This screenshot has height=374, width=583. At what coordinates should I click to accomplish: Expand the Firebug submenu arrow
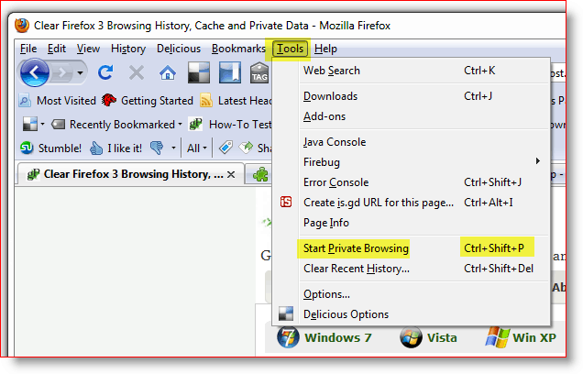(x=538, y=161)
